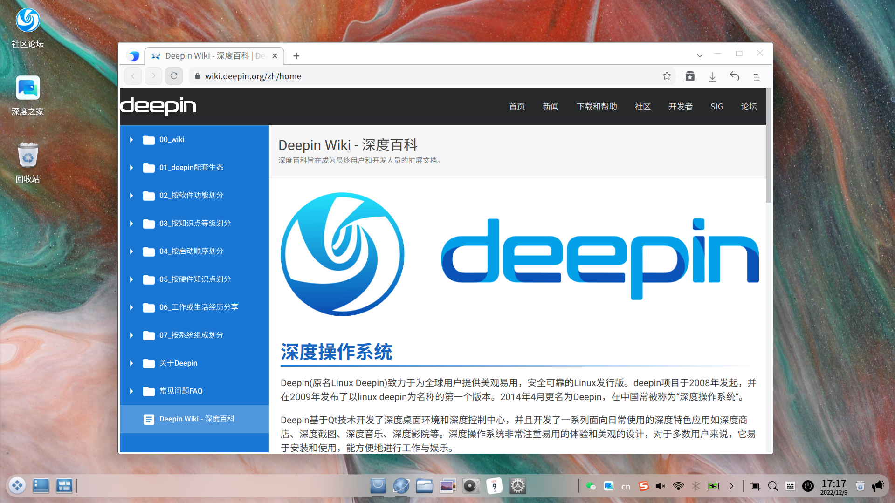Open 开发者 navigation item
This screenshot has height=503, width=895.
681,107
